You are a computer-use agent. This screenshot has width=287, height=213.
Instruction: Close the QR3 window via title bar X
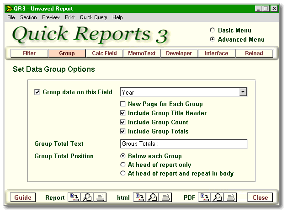(x=274, y=9)
